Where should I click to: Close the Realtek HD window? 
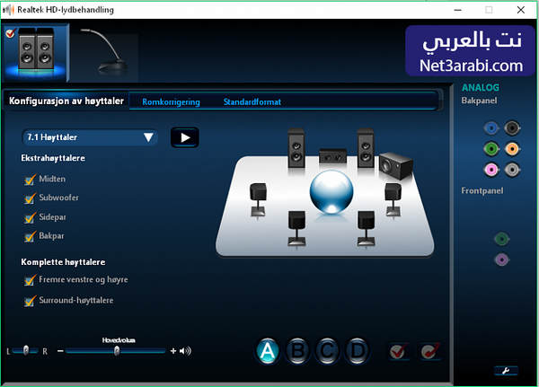point(521,10)
